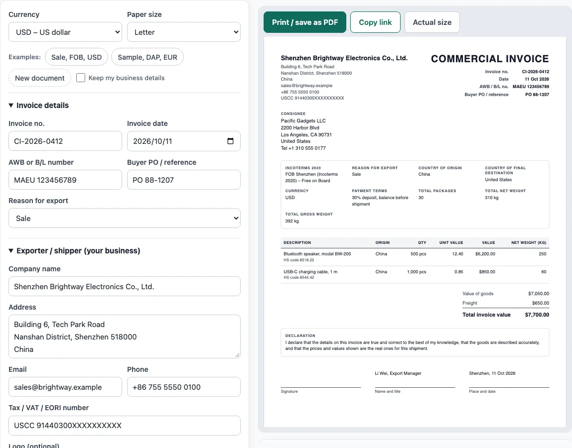This screenshot has height=448, width=572.
Task: Click the Declaration paragraph text
Action: [412, 345]
